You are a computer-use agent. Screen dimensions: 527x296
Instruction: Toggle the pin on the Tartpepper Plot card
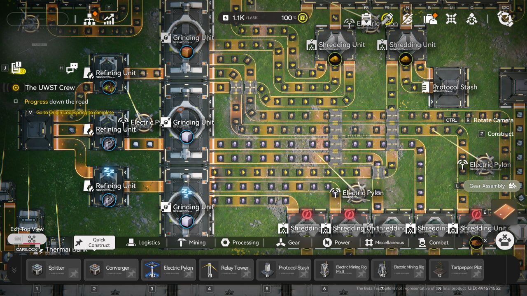point(478,274)
